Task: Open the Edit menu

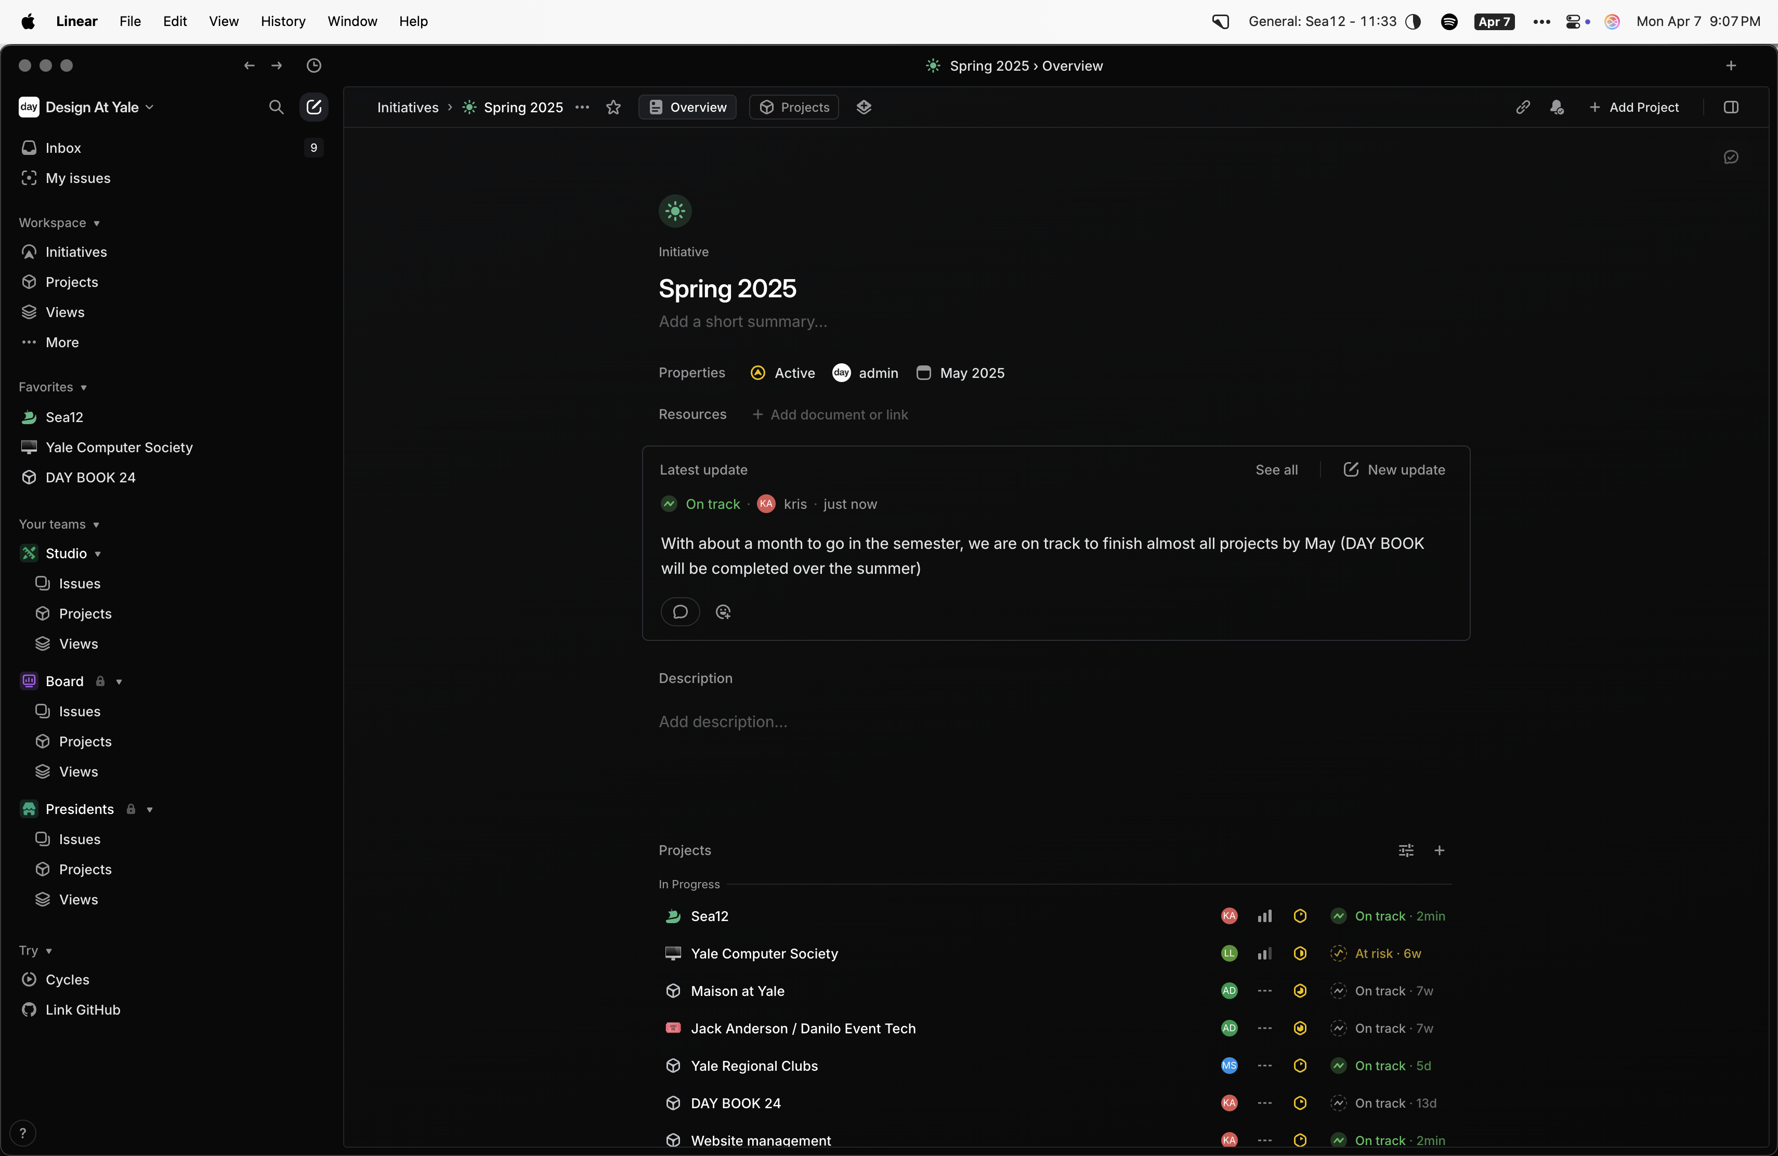Action: [175, 21]
